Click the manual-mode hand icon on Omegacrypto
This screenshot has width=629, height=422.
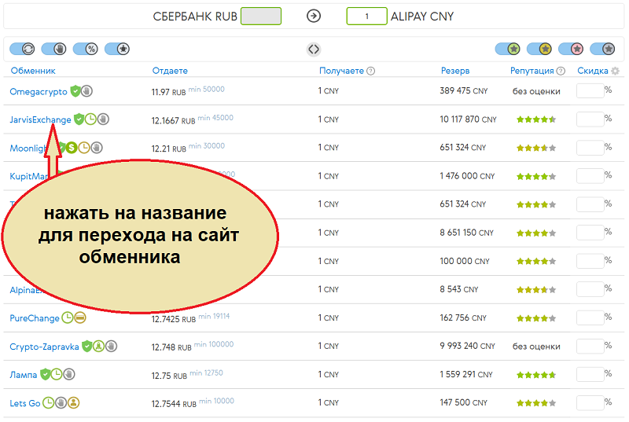click(x=86, y=91)
